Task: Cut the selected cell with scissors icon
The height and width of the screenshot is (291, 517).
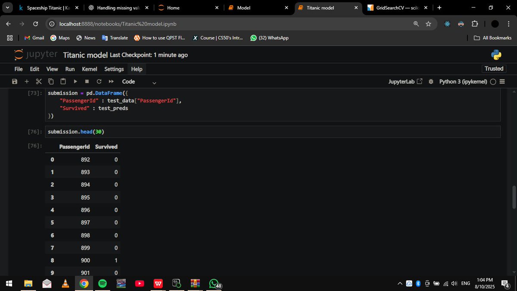Action: pos(39,81)
